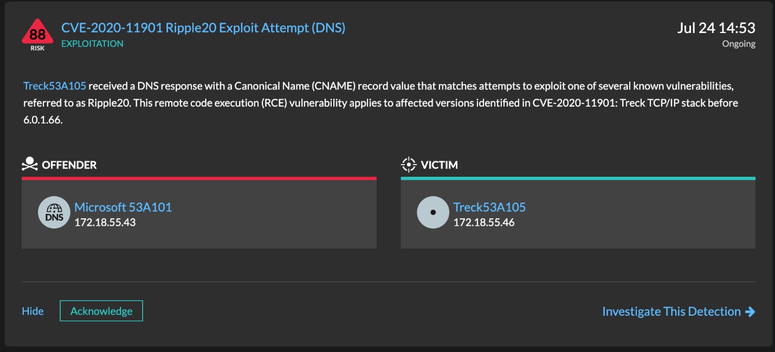775x352 pixels.
Task: Open the Treck53A105 victim device link
Action: pyautogui.click(x=489, y=207)
